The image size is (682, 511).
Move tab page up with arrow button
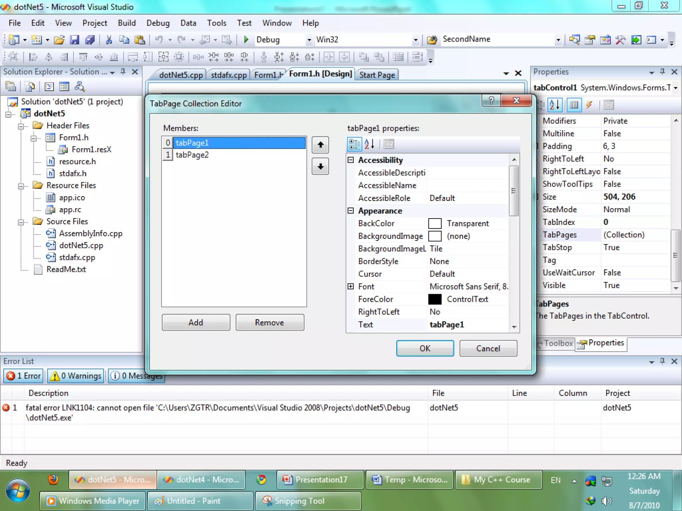click(320, 145)
